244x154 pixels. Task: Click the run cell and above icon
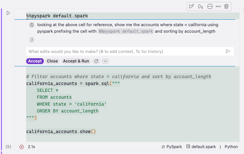[192, 7]
